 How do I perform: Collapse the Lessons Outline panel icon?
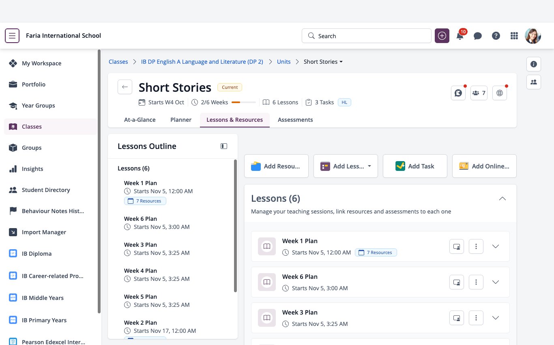click(224, 146)
